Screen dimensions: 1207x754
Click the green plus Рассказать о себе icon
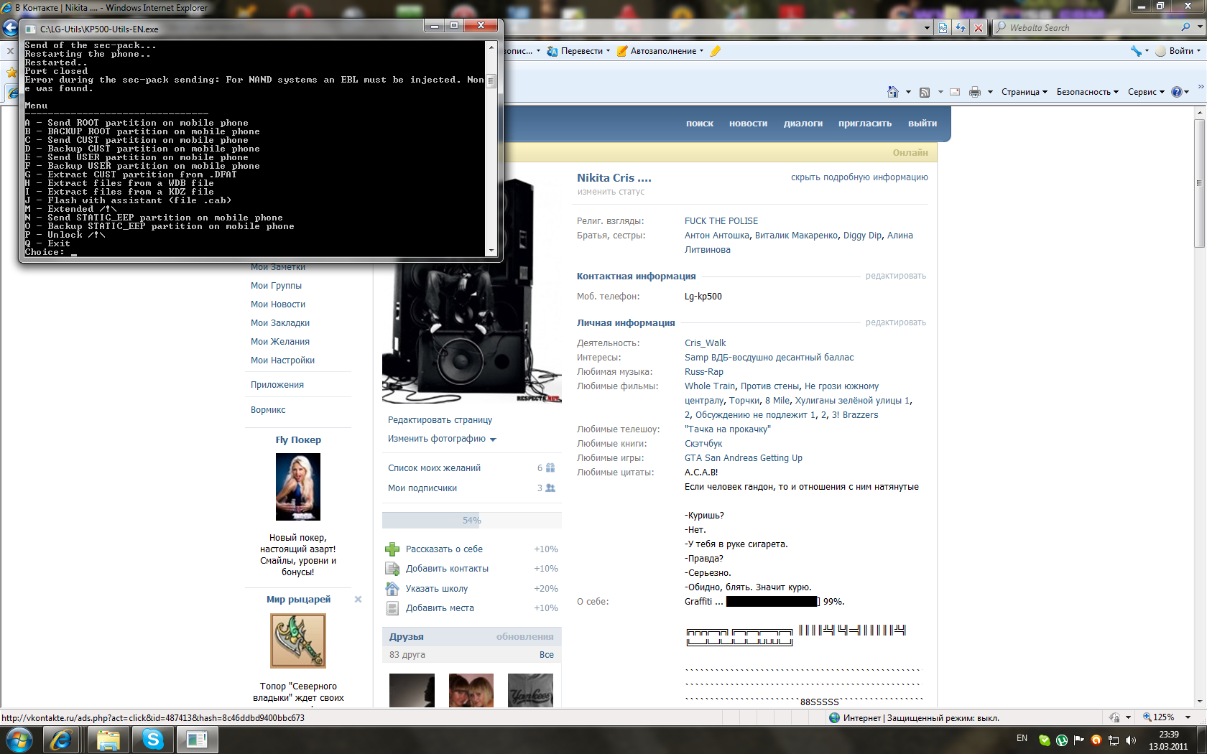point(392,549)
